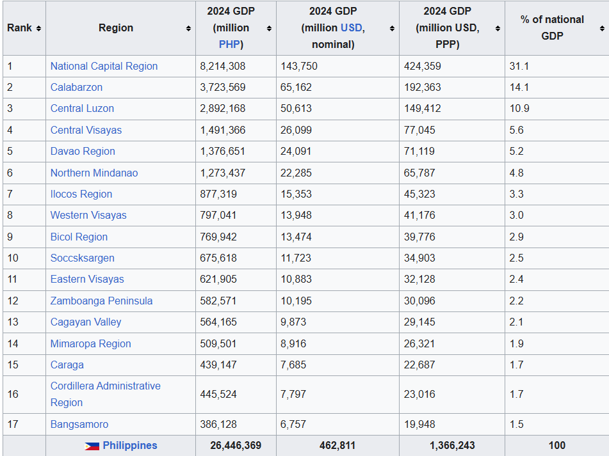Select the value 1,491,366
609x456 pixels.
223,130
